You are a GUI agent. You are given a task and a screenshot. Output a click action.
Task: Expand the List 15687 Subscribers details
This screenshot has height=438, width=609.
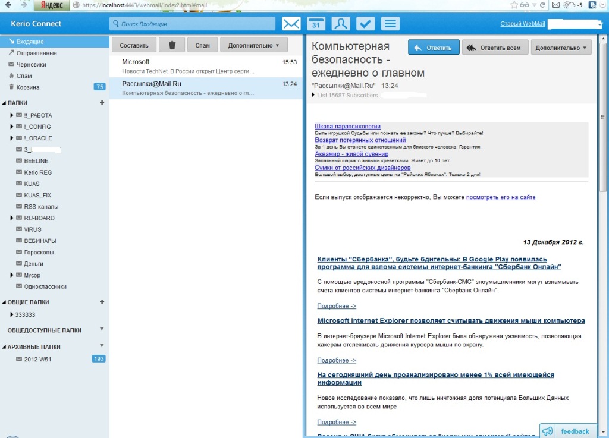313,95
